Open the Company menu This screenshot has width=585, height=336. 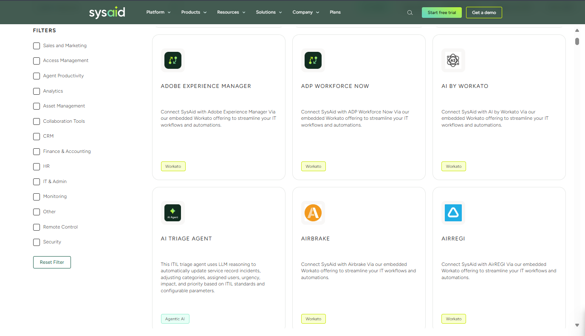pyautogui.click(x=305, y=12)
